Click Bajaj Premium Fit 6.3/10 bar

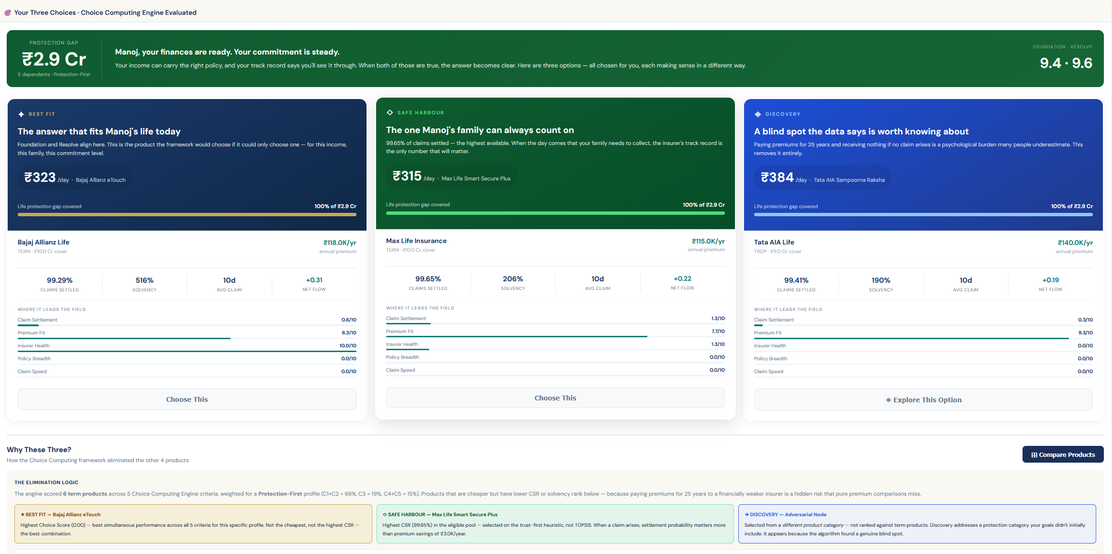[x=187, y=338]
